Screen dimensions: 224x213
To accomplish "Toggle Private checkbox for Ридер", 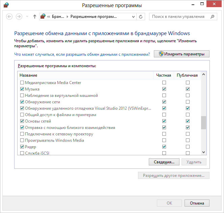I will point(164,147).
